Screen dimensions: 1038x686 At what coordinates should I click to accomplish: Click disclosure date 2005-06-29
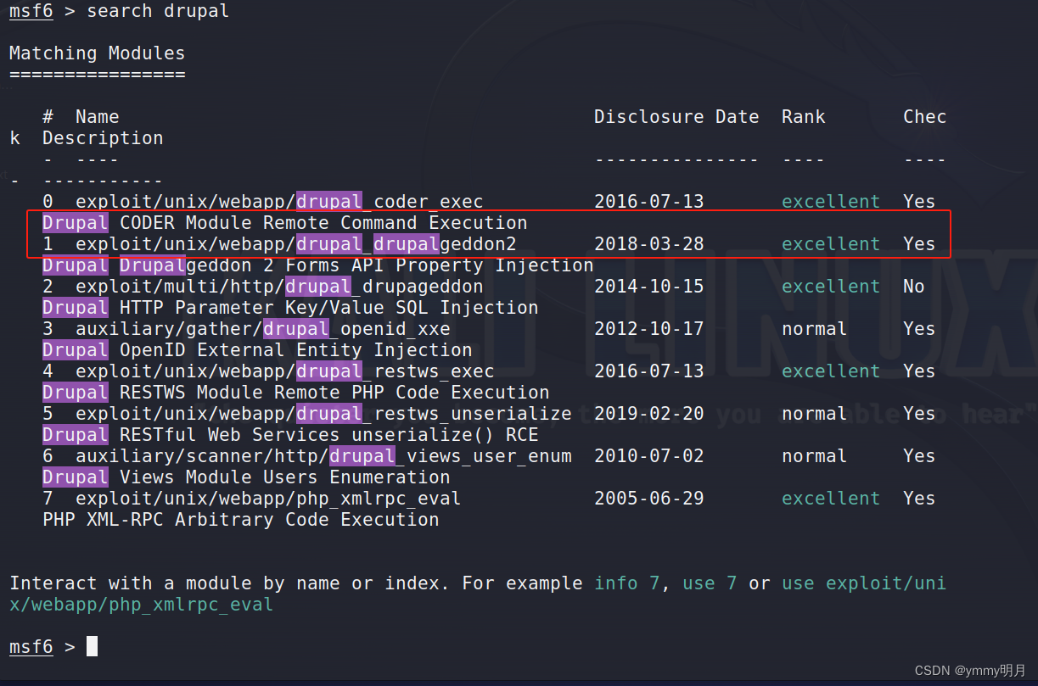649,499
